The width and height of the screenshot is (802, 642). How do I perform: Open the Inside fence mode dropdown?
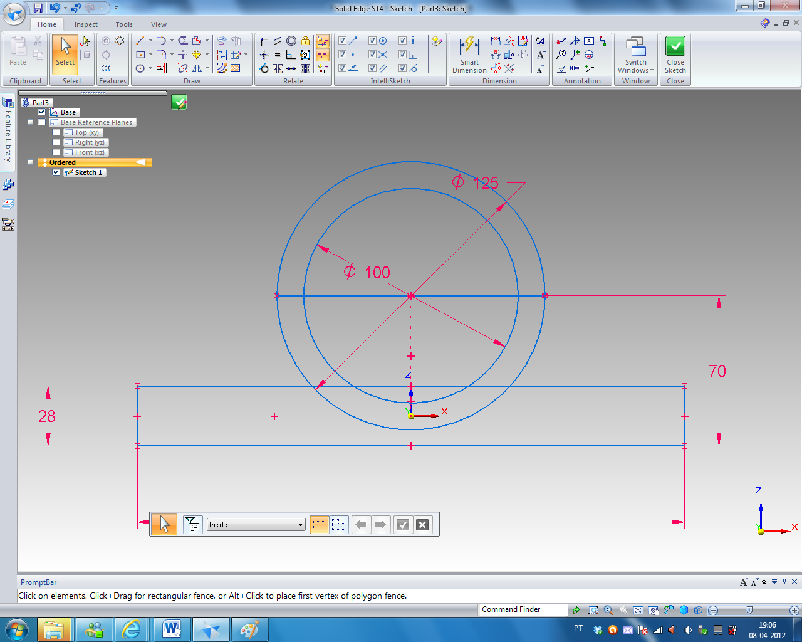click(x=300, y=525)
